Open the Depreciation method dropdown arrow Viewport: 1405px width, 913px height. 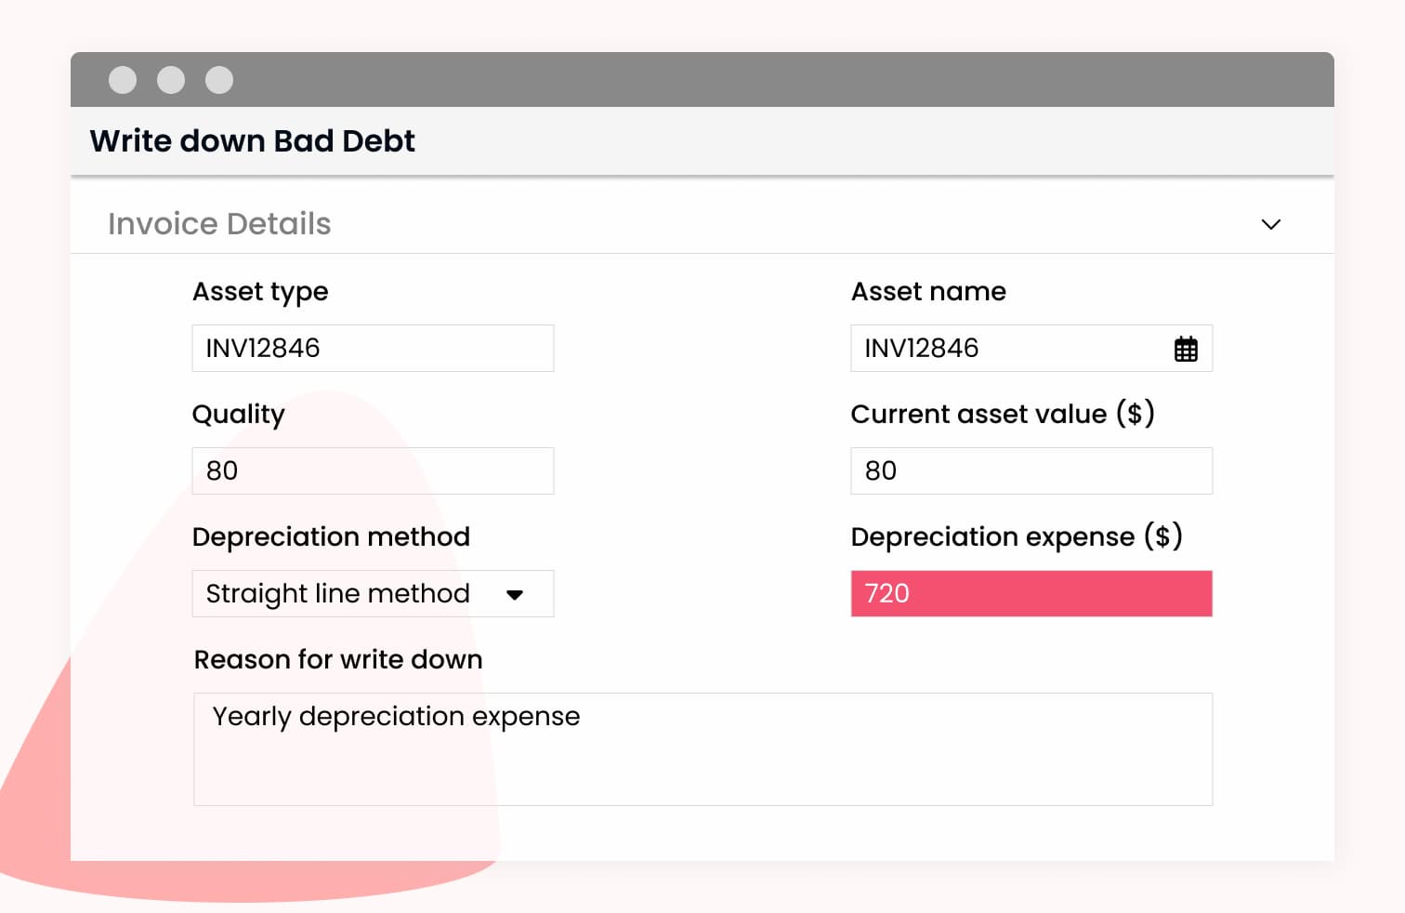(x=515, y=595)
